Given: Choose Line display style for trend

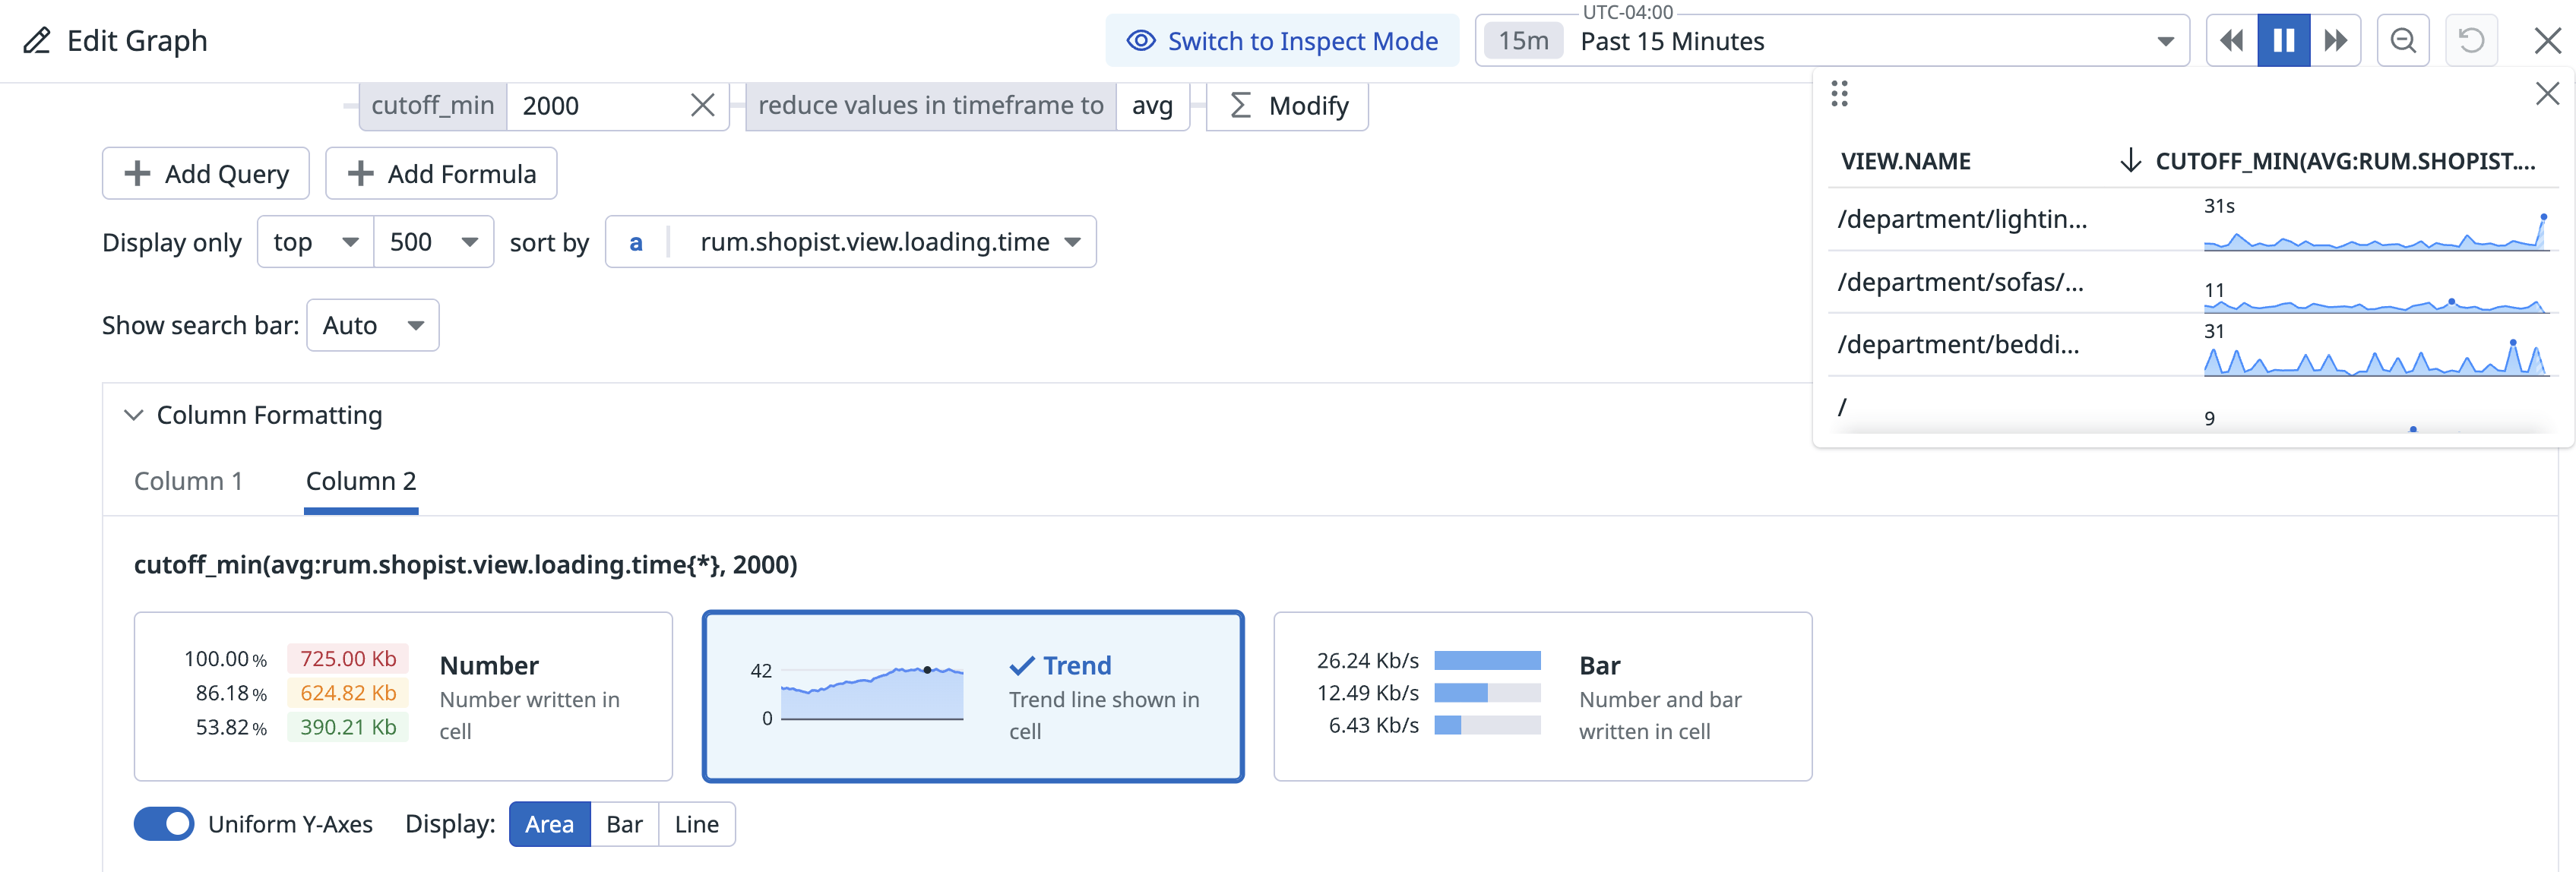Looking at the screenshot, I should click(x=696, y=824).
